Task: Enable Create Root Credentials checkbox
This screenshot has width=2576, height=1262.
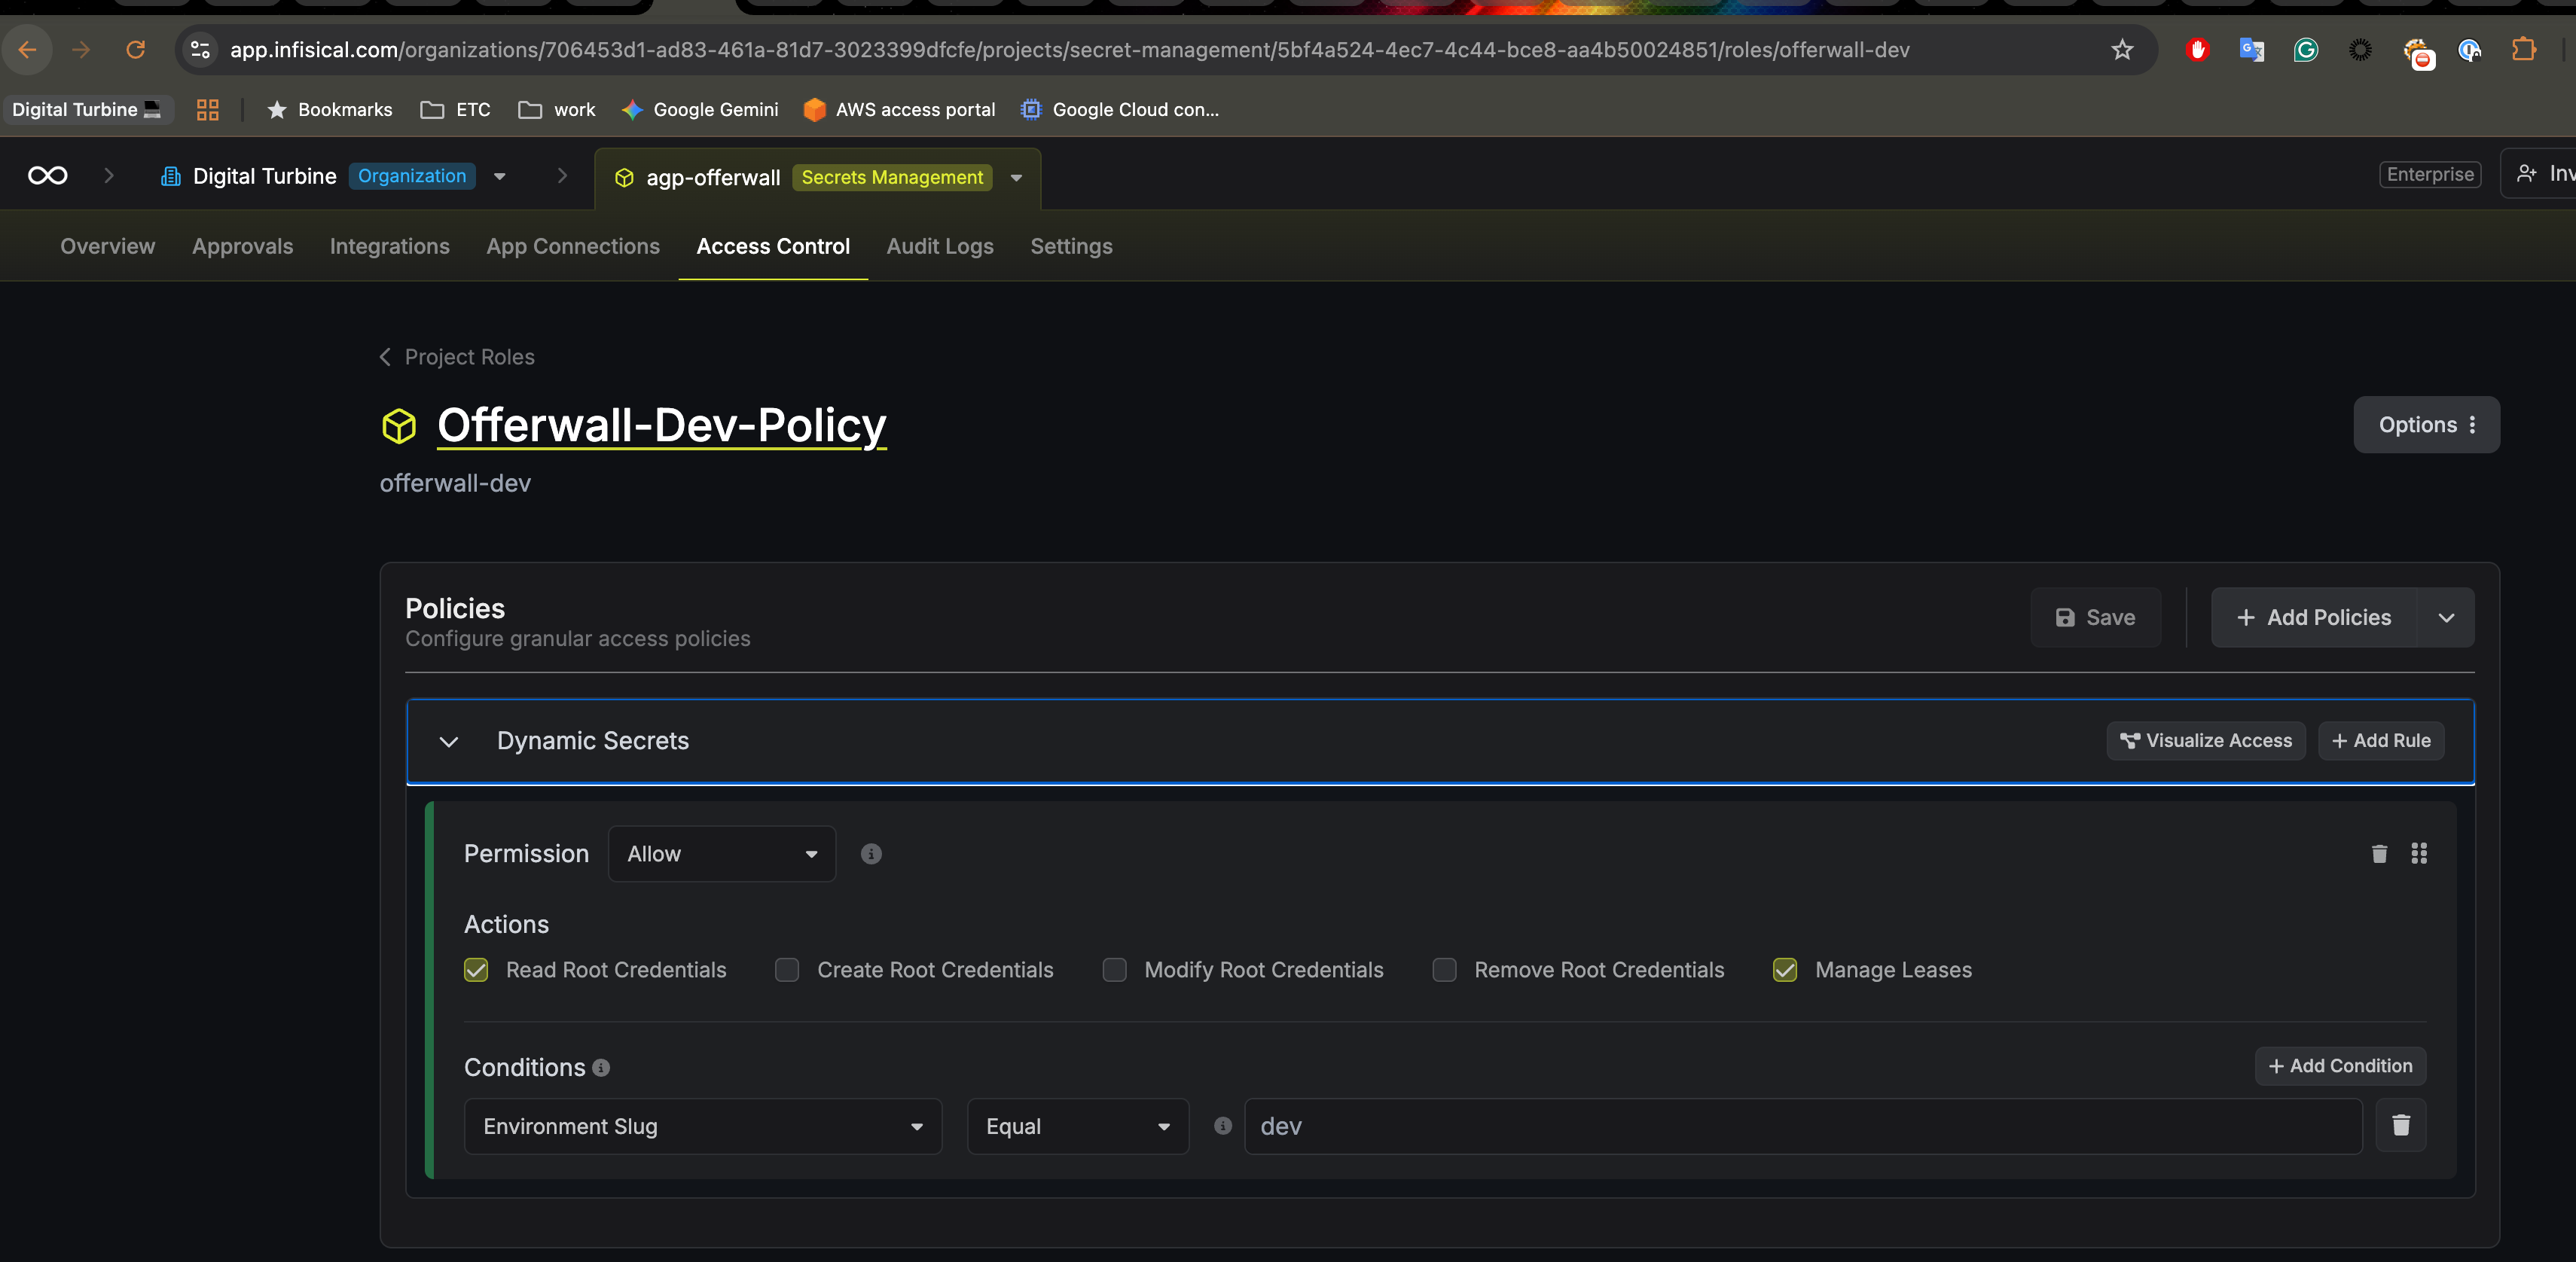Action: tap(787, 970)
